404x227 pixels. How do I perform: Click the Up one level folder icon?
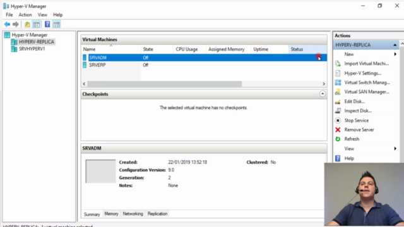pos(27,25)
